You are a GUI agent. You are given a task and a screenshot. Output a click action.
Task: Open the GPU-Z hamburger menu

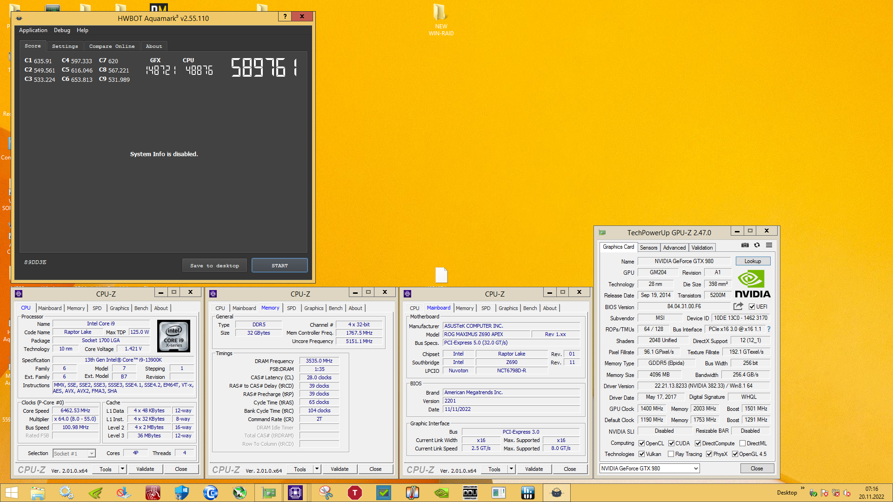[769, 245]
